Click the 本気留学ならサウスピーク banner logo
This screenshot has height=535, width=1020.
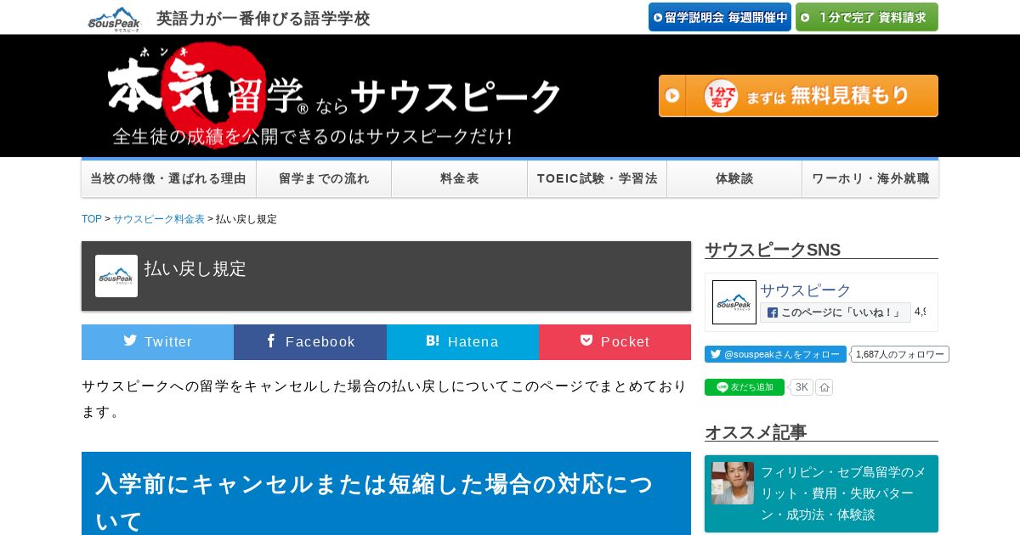click(x=334, y=96)
